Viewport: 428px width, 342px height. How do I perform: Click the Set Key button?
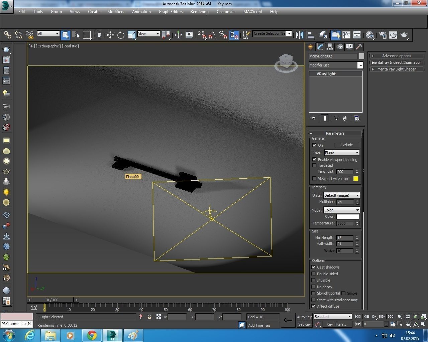click(x=304, y=324)
